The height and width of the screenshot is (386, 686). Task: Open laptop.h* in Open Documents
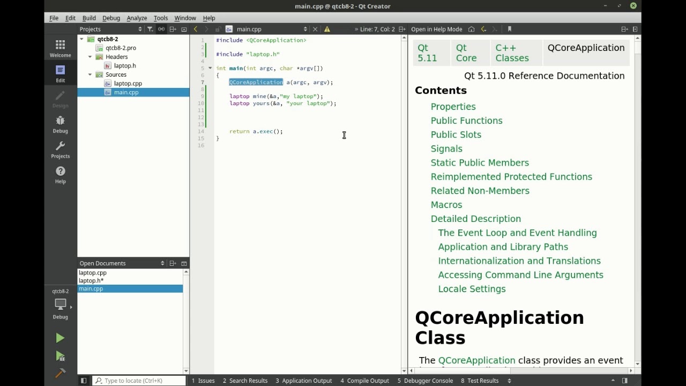91,280
